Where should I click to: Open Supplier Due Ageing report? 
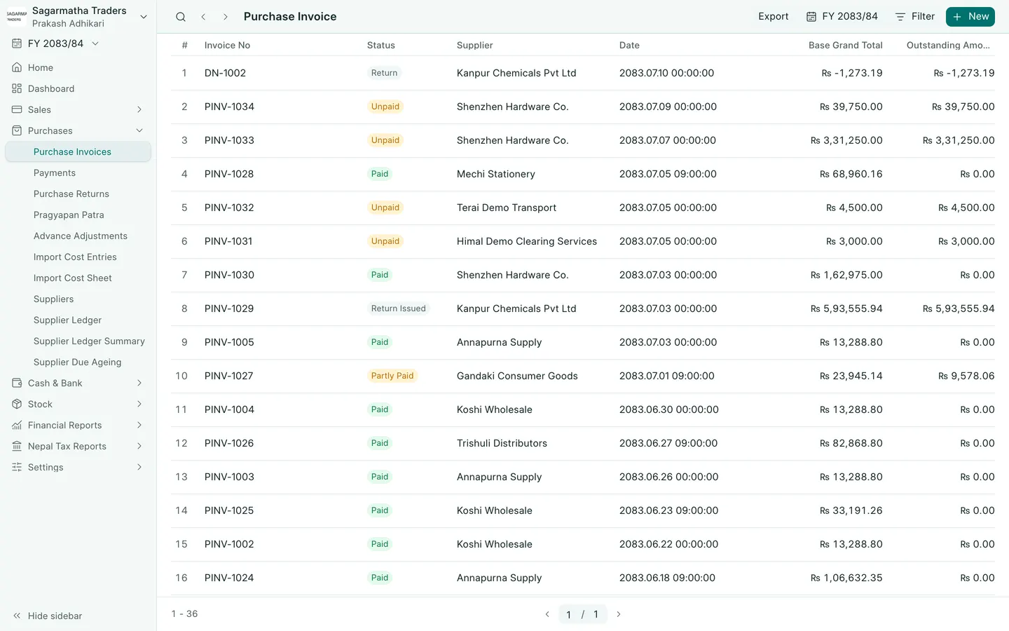click(x=77, y=362)
